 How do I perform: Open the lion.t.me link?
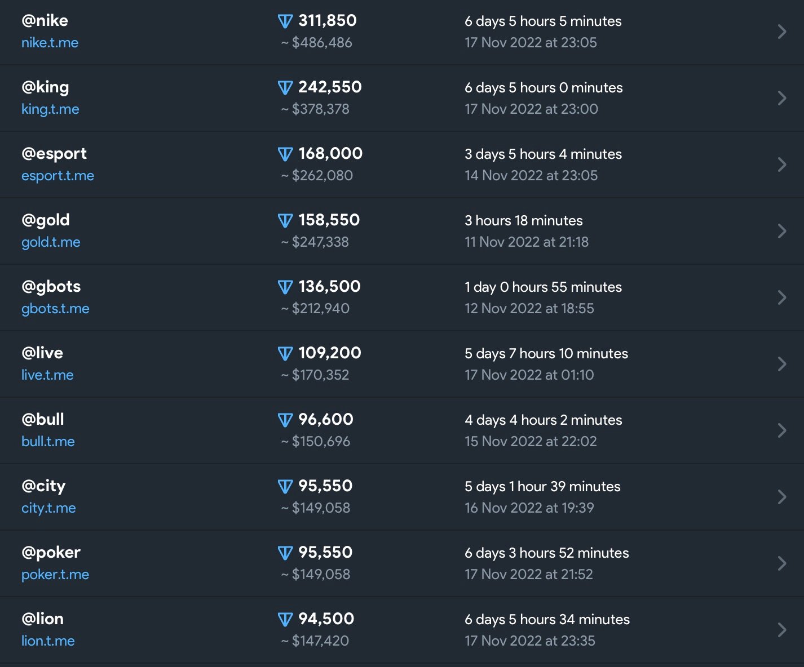point(48,641)
